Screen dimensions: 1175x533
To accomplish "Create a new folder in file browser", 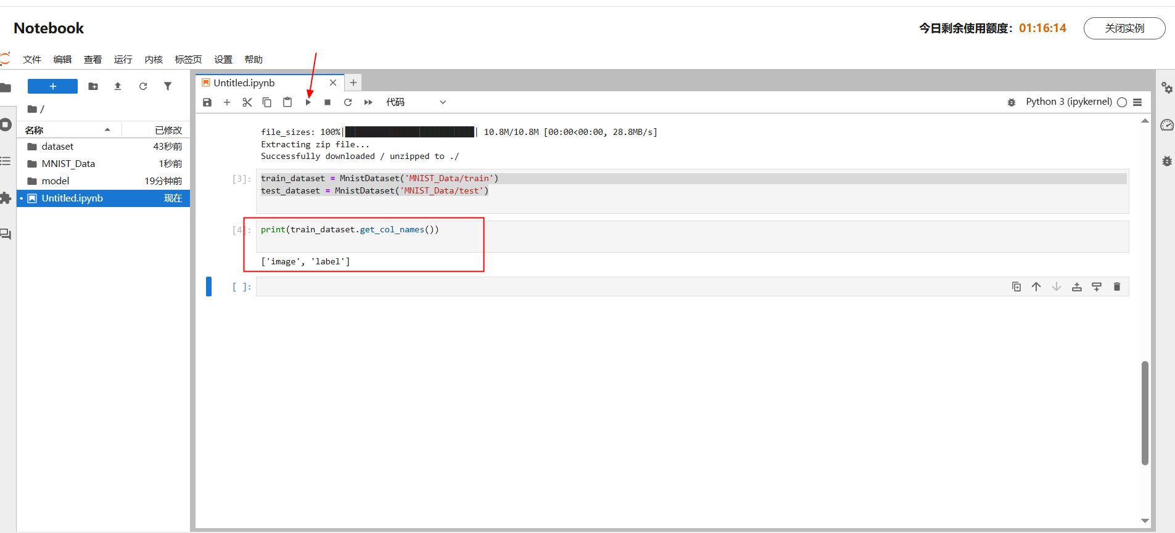I will tap(93, 86).
